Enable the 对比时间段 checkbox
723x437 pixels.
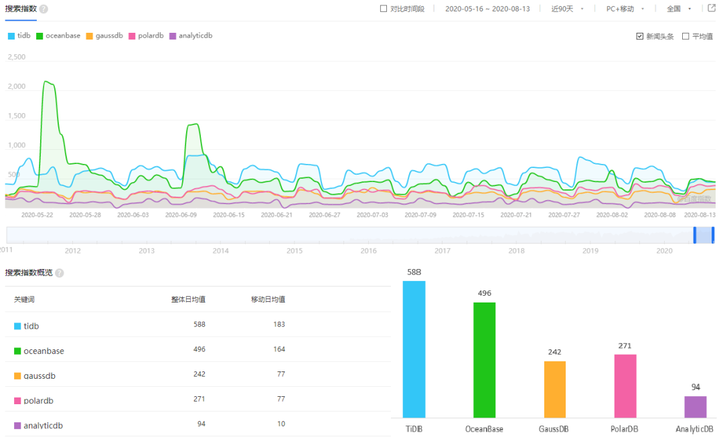[384, 9]
